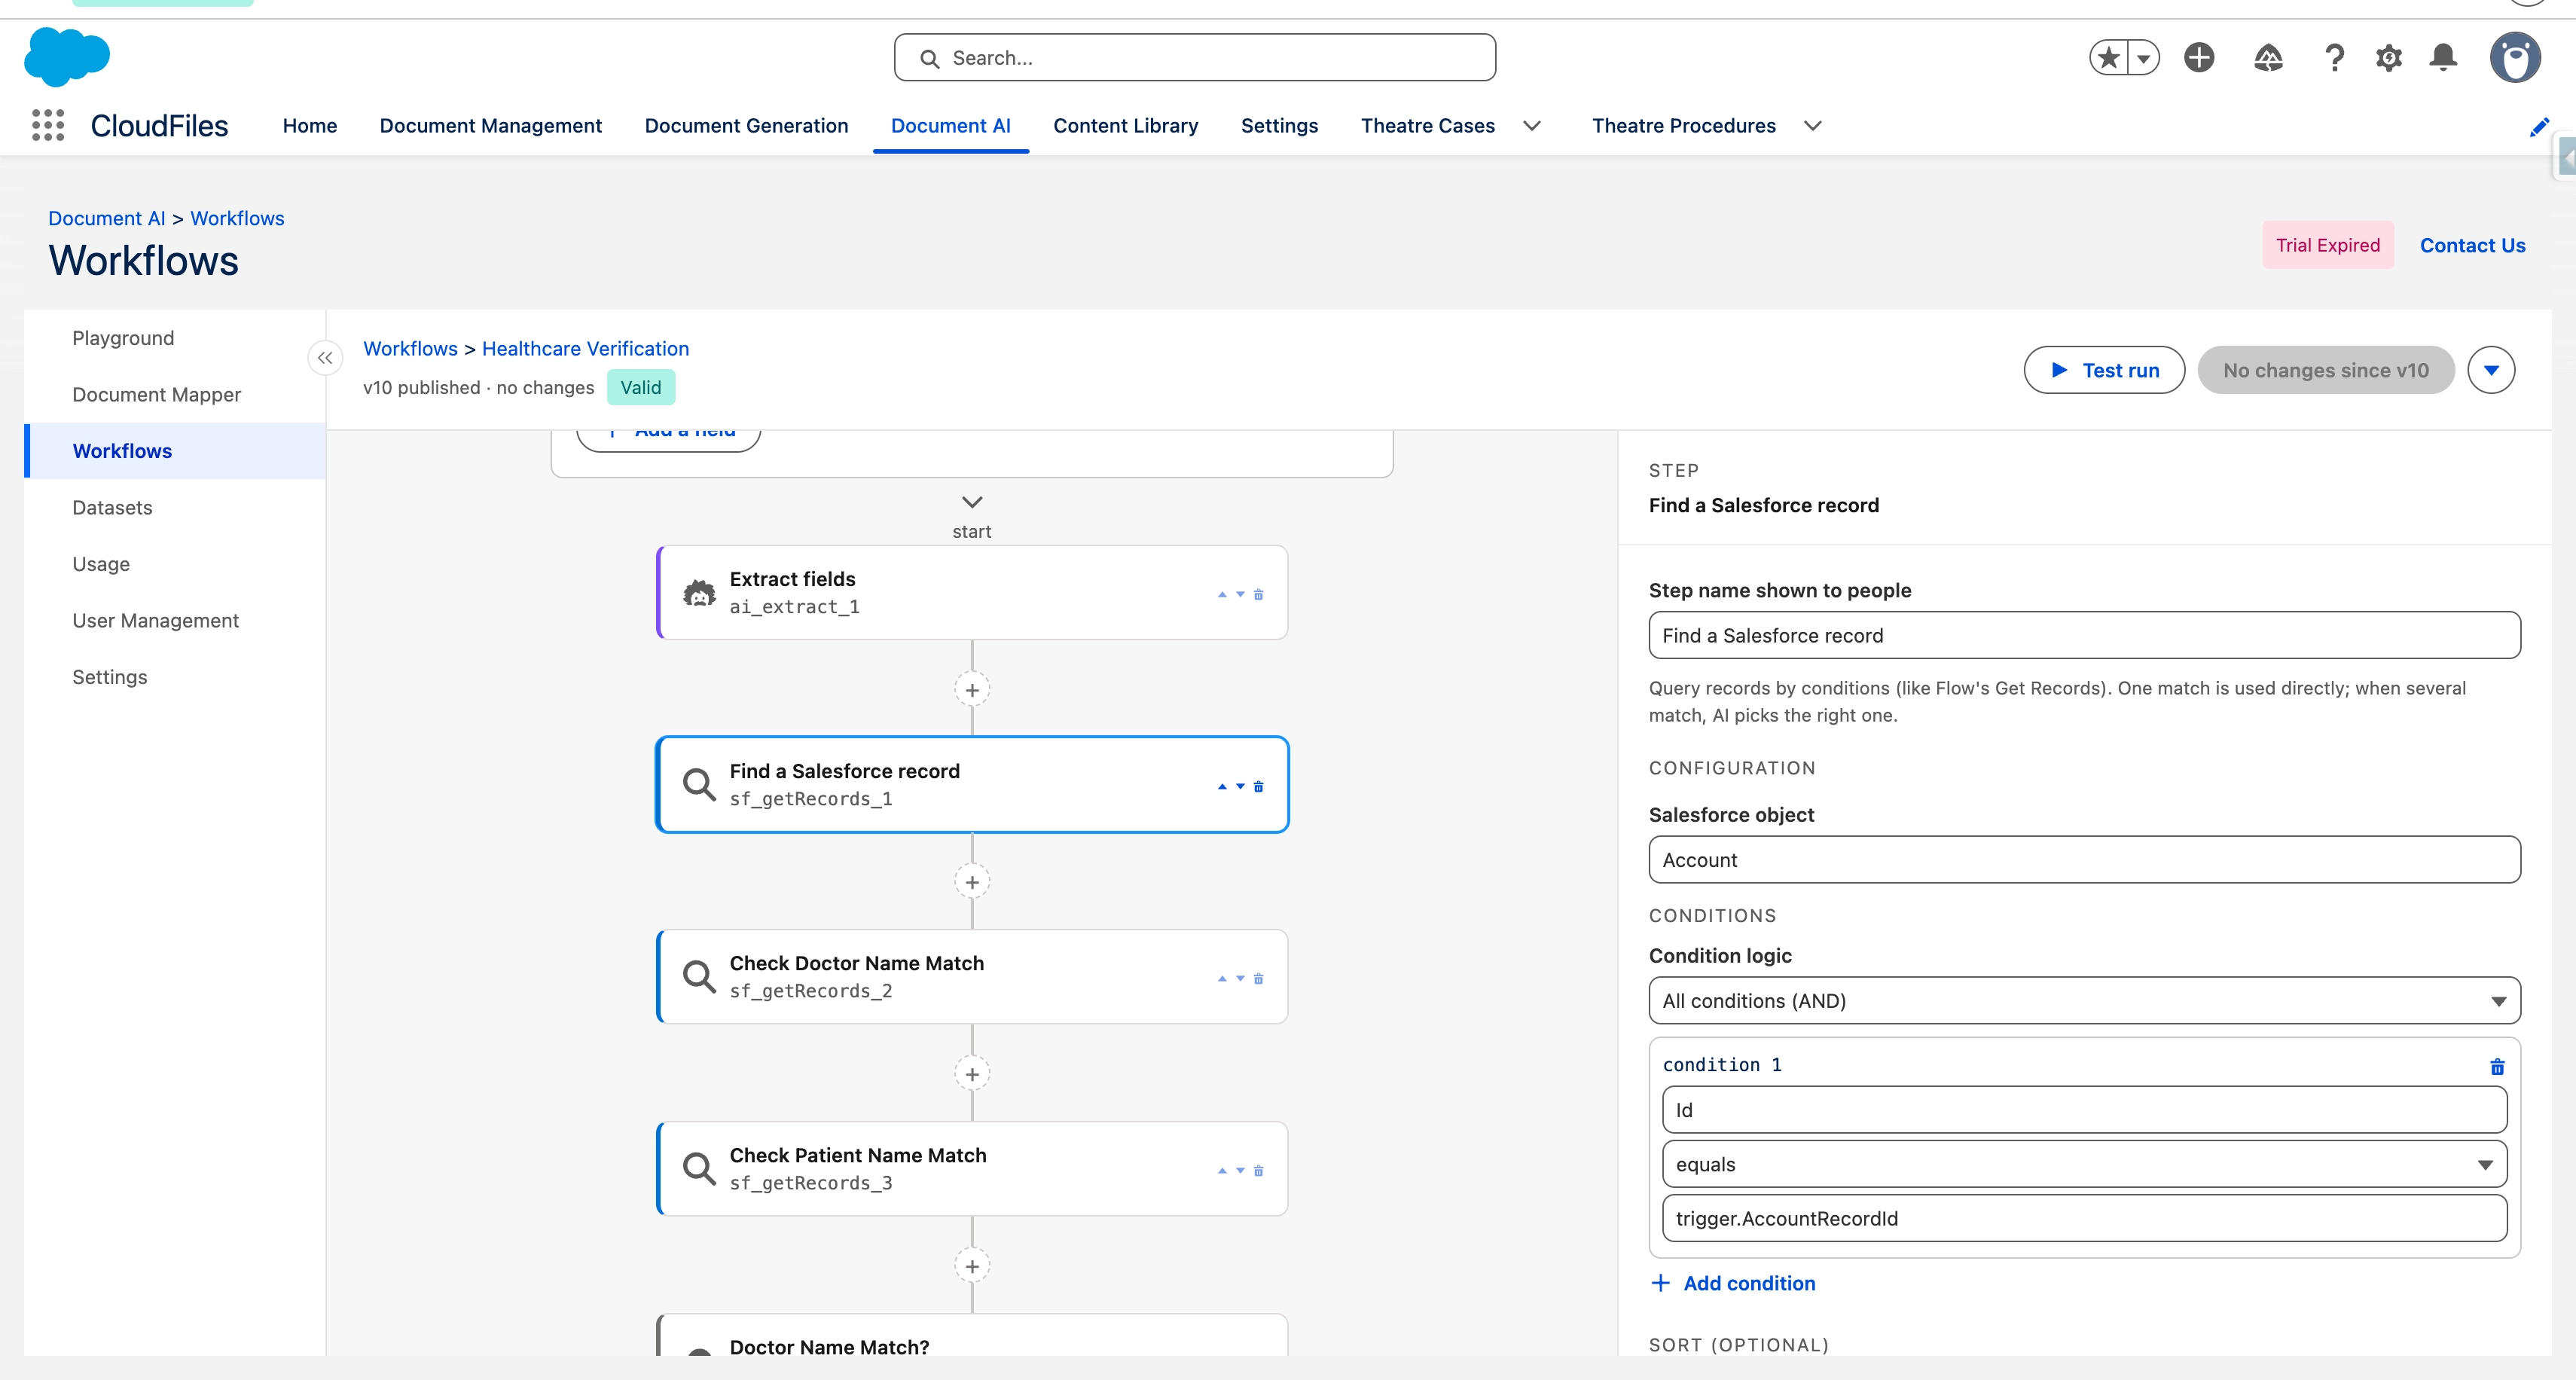Move Extract fields step down
The image size is (2576, 1380).
(1240, 594)
